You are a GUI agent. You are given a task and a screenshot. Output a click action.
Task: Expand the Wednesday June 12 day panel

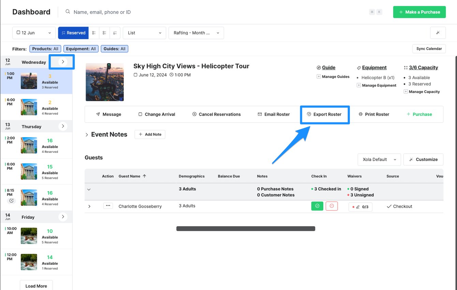62,62
